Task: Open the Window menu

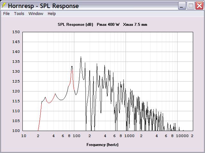Action: [x=36, y=13]
